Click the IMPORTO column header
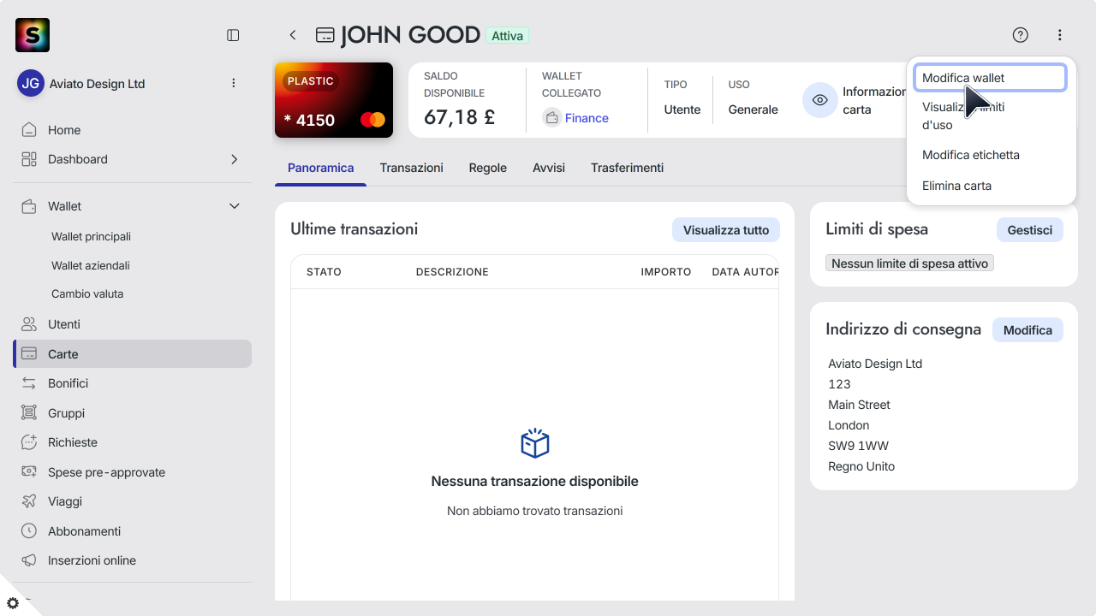The width and height of the screenshot is (1096, 616). coord(666,272)
